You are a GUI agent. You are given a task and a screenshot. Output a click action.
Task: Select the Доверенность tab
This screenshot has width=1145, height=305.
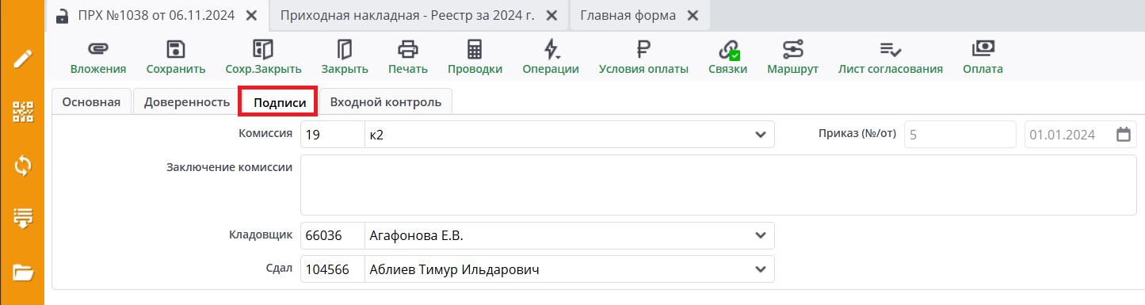pos(187,101)
